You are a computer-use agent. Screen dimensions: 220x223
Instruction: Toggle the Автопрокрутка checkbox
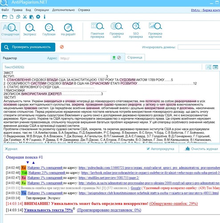148,149
